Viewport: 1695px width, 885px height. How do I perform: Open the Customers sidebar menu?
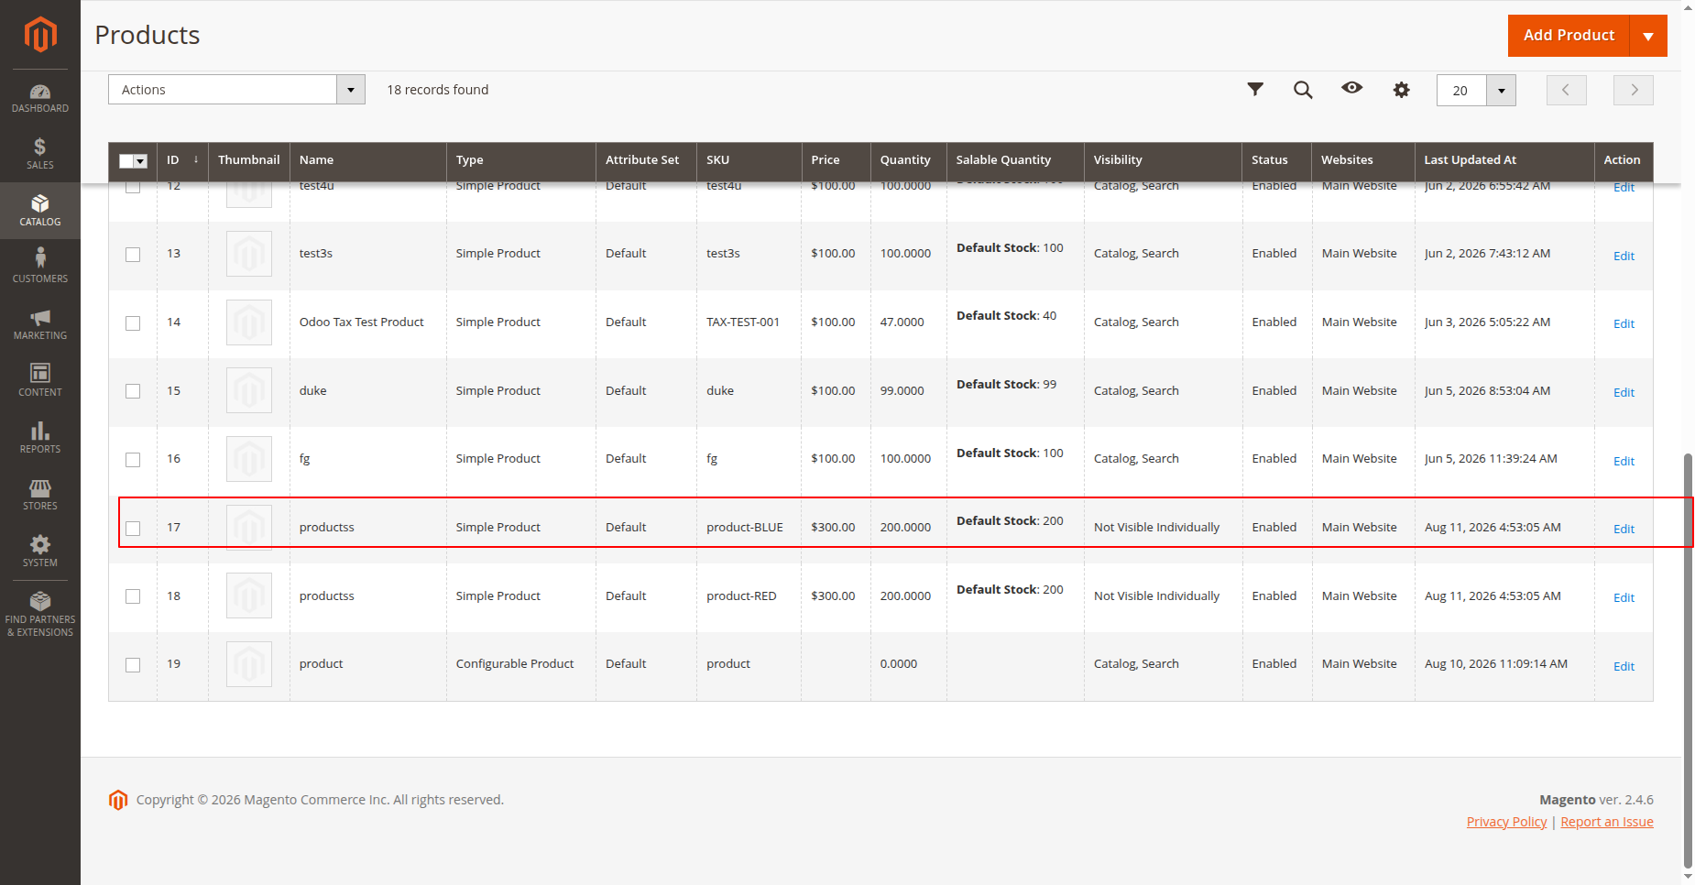click(x=40, y=267)
